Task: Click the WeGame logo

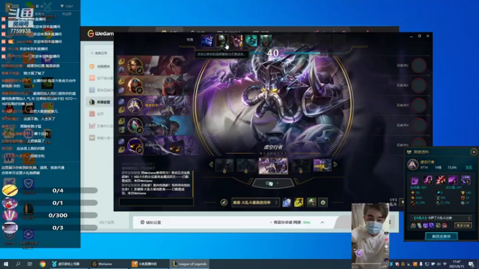Action: 101,33
